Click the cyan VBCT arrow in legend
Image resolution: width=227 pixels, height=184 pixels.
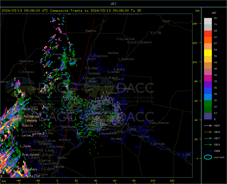click(x=208, y=138)
